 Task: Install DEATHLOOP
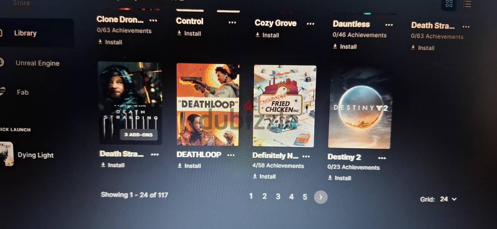(x=189, y=166)
